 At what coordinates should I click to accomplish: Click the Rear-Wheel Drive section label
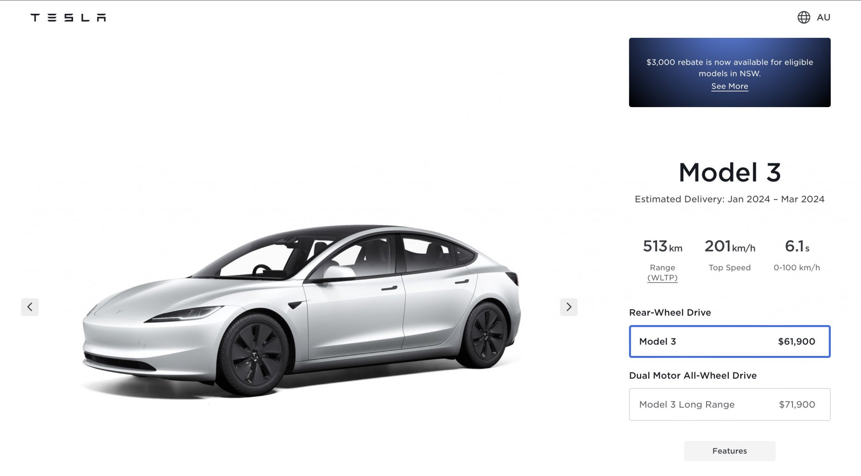[670, 313]
